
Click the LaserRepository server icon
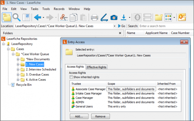click(8, 44)
